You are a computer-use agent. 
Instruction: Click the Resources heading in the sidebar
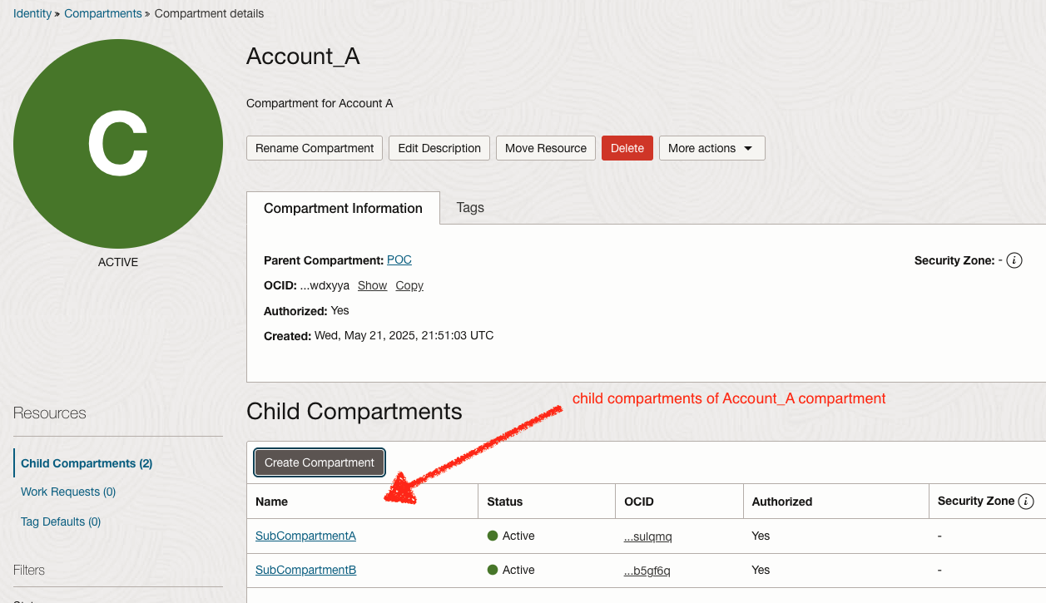pos(49,413)
